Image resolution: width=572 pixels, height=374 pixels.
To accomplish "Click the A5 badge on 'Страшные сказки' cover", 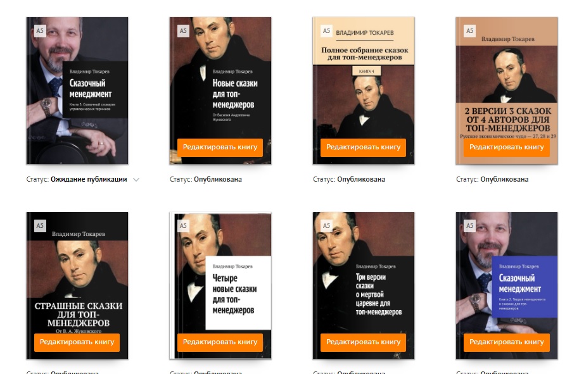I will pyautogui.click(x=40, y=226).
